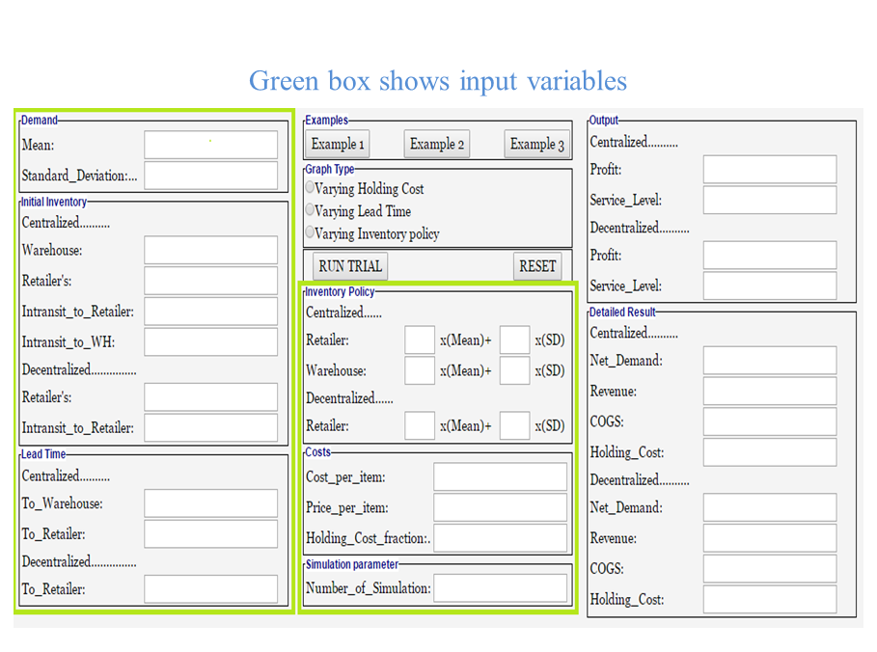This screenshot has height=652, width=877.
Task: Focus the Price_per_item input field
Action: click(501, 507)
